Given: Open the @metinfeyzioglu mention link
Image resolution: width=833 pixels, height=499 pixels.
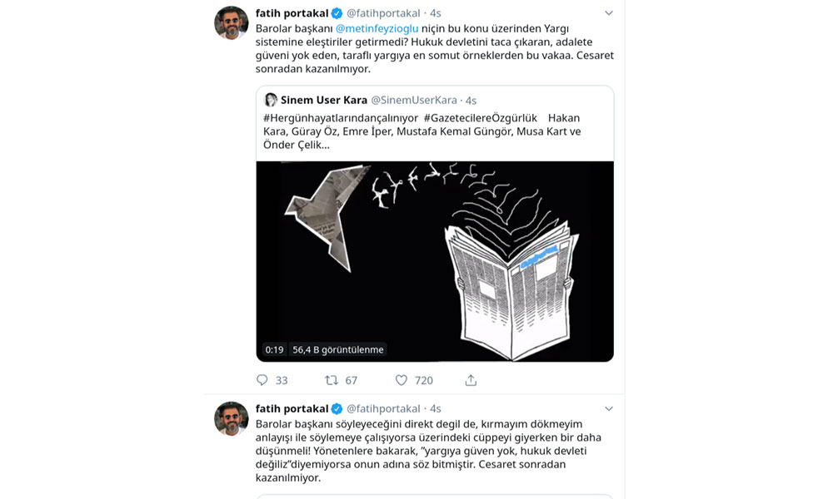Looking at the screenshot, I should click(377, 28).
